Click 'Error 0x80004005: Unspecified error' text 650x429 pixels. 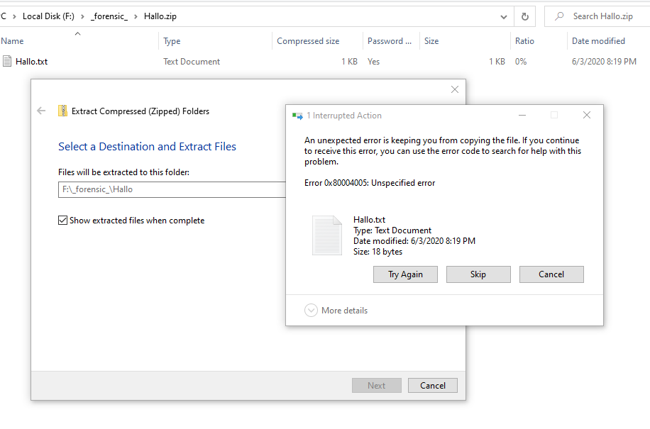point(370,183)
